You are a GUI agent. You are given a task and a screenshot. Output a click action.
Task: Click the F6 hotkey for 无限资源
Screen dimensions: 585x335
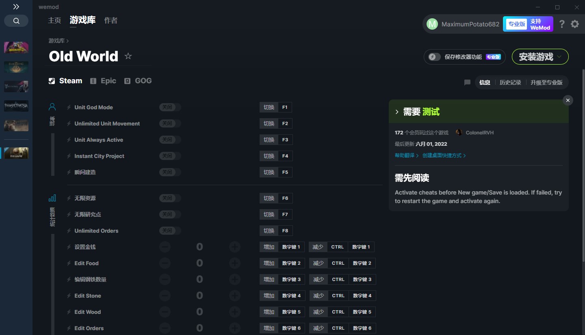tap(285, 198)
